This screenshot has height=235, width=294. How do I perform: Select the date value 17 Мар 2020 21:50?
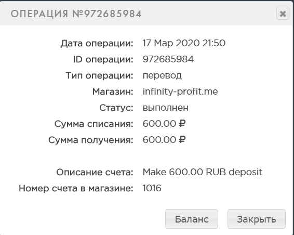click(184, 43)
